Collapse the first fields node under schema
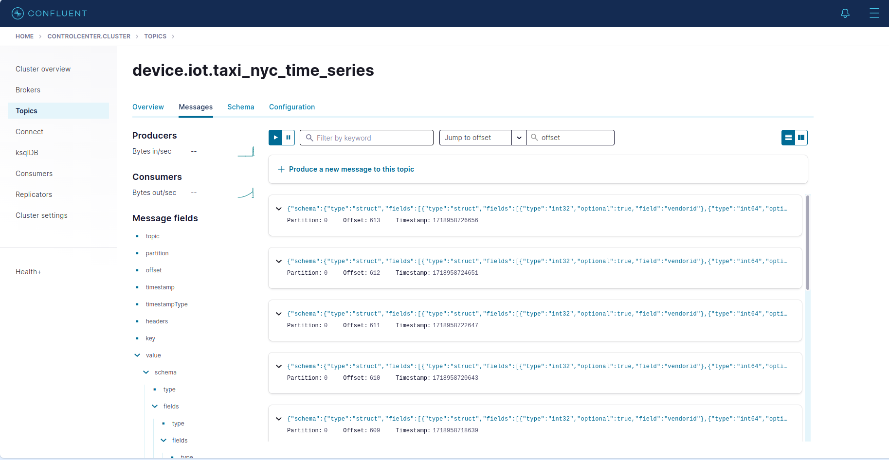The image size is (889, 460). point(155,407)
